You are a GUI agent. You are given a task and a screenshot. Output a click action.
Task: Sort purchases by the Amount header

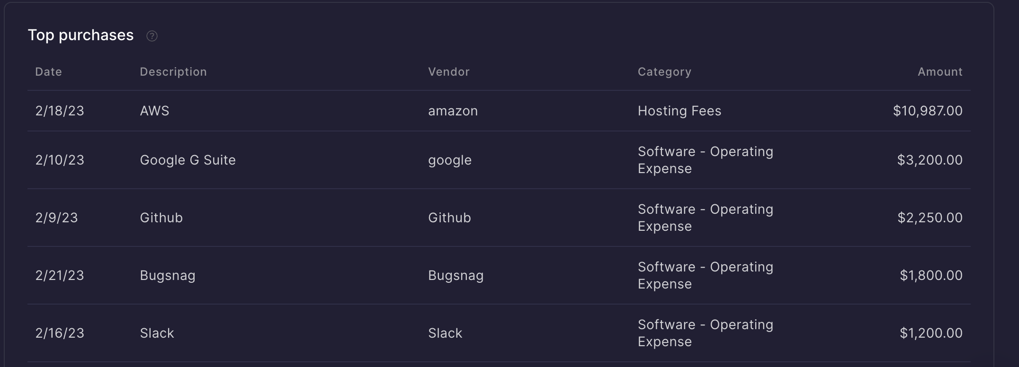click(940, 72)
